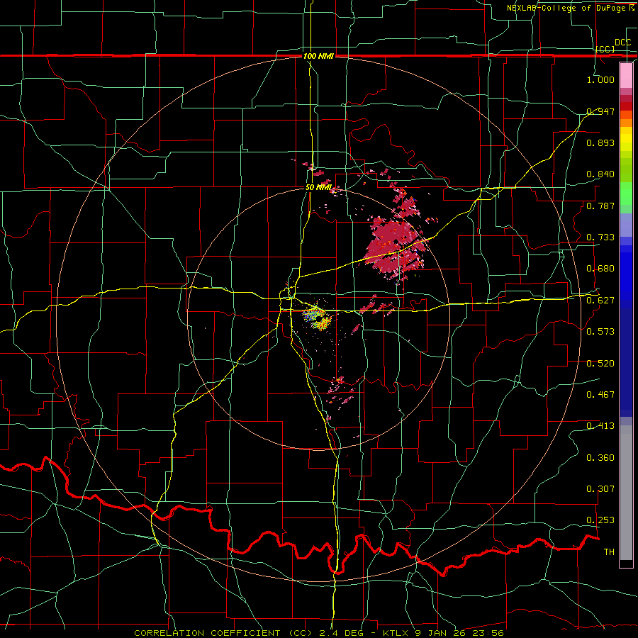This screenshot has width=638, height=638.
Task: Select the 0.627 legend value
Action: (600, 301)
